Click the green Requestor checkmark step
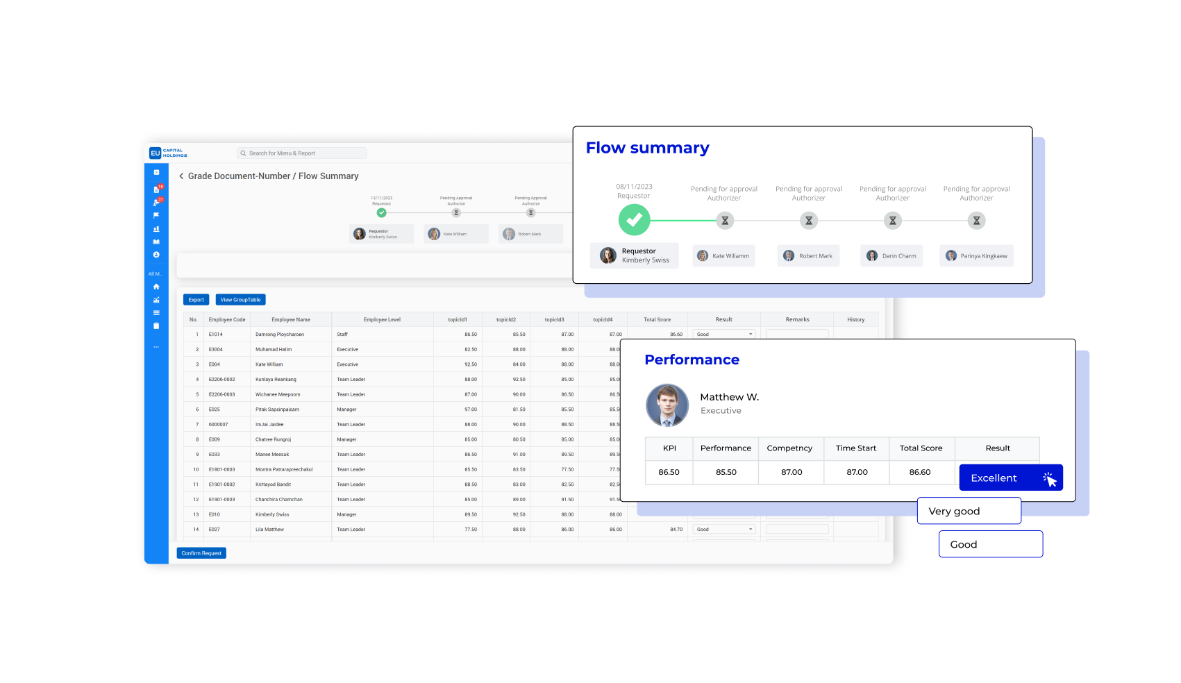Viewport: 1181px width, 683px height. (634, 221)
